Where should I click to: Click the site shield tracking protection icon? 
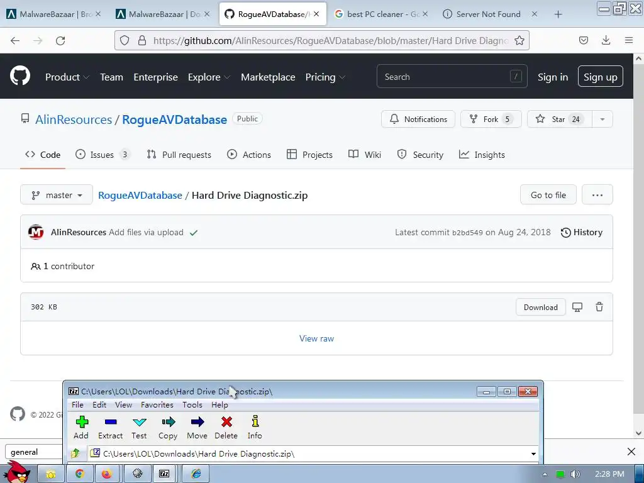pyautogui.click(x=125, y=40)
